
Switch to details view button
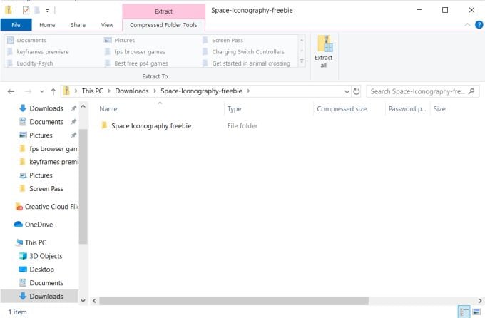click(464, 312)
